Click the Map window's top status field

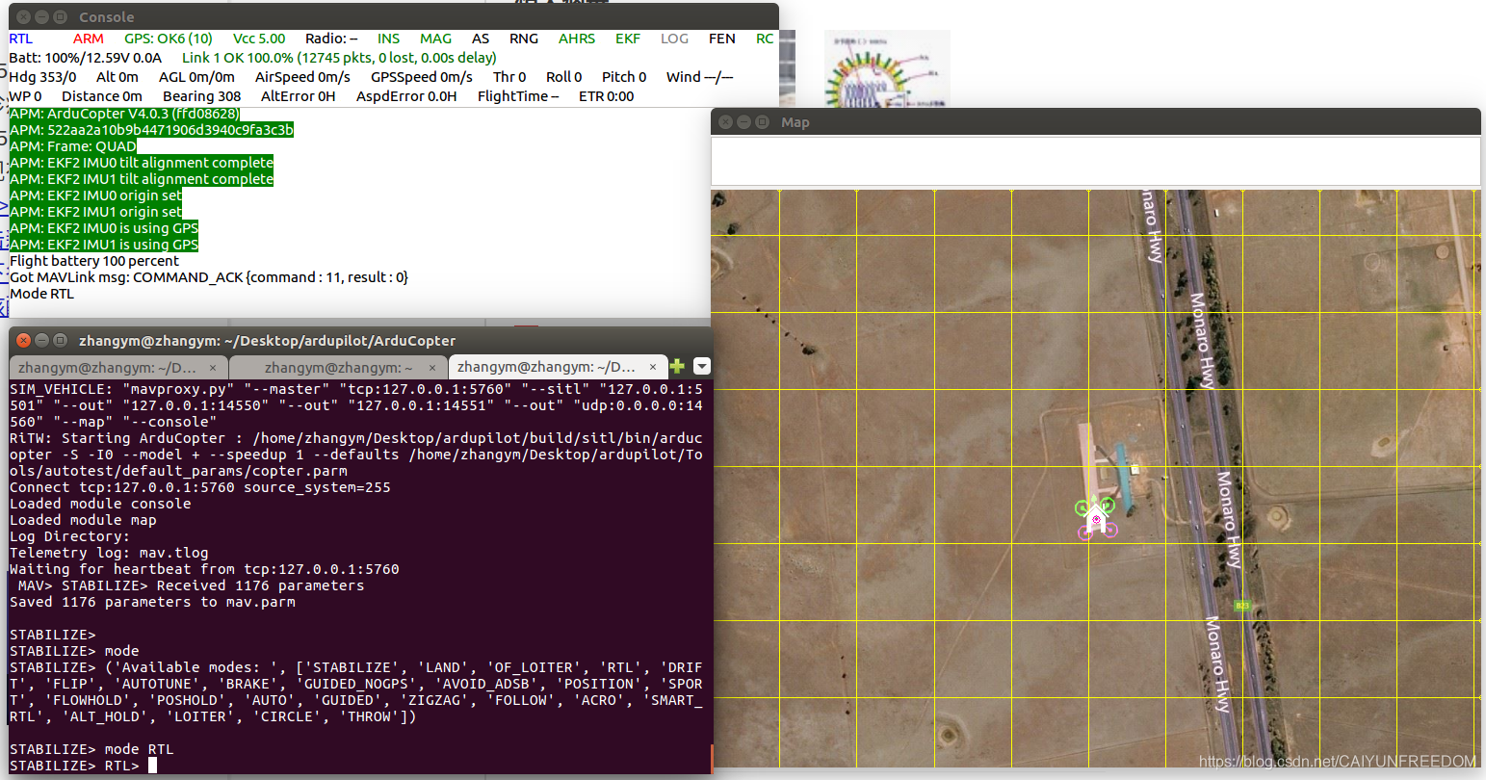(x=1096, y=161)
